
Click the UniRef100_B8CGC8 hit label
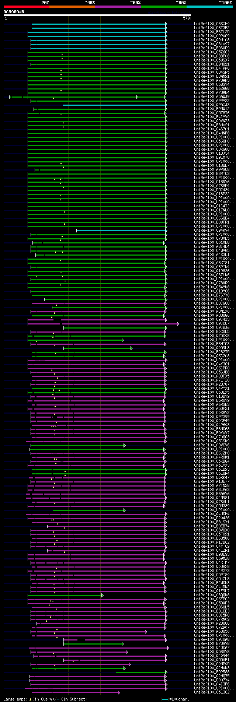tap(212, 303)
